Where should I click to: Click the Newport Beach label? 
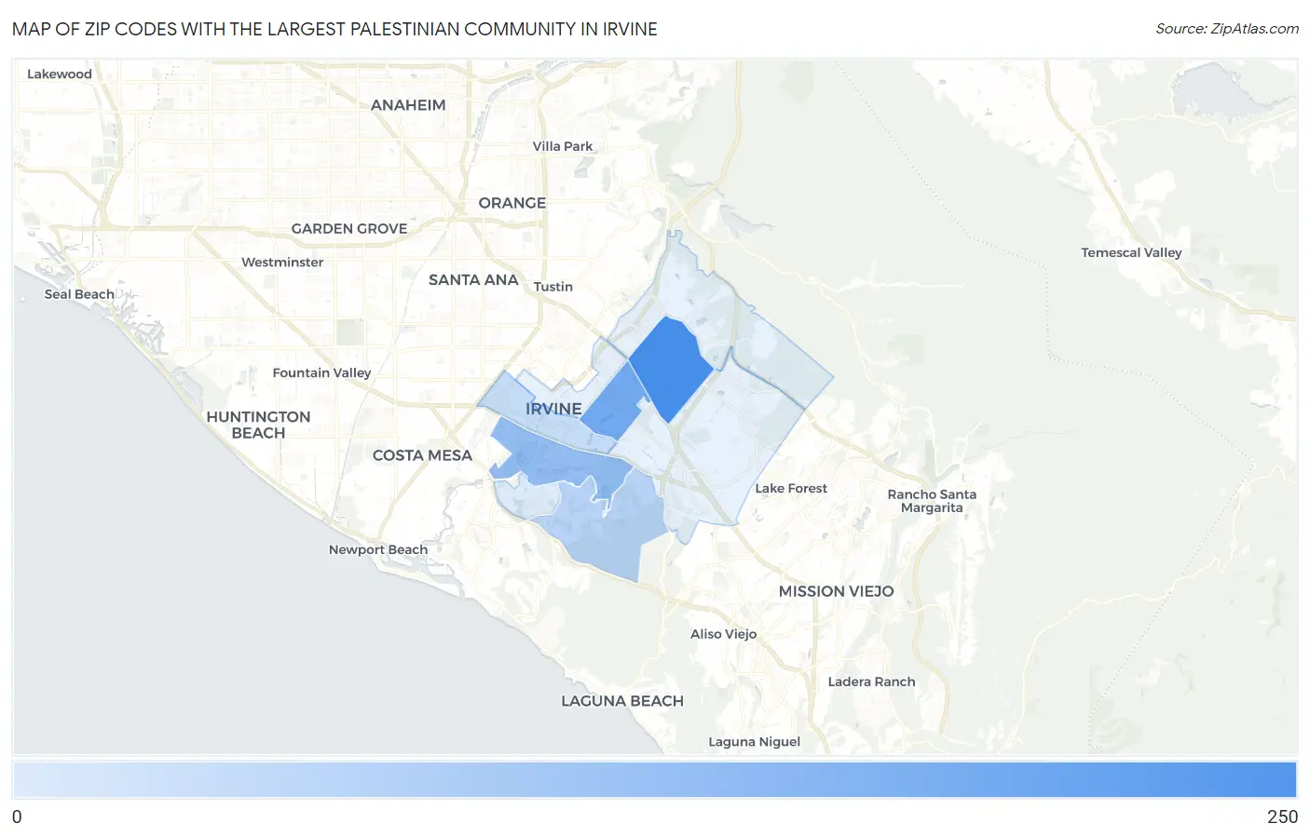coord(378,549)
